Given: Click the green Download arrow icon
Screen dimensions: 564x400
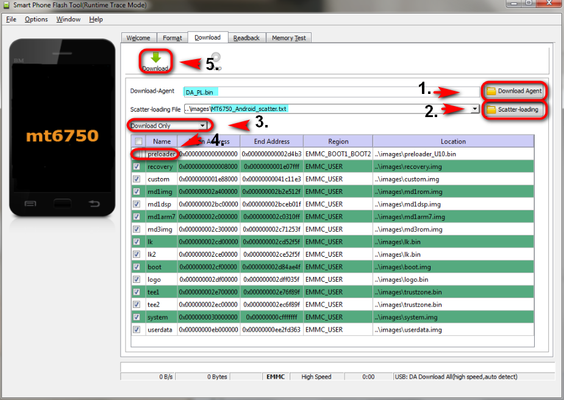Looking at the screenshot, I should click(155, 58).
